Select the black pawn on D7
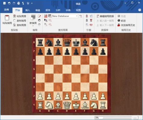This screenshot has height=120, width=143. click(67, 51)
